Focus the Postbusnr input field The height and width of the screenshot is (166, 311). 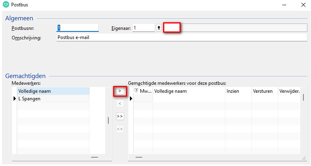click(78, 28)
